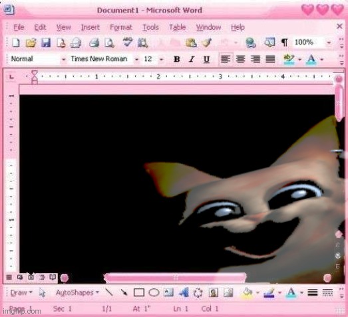Open the highlight color dropdown arrow
Image resolution: width=348 pixels, height=317 pixels.
300,59
